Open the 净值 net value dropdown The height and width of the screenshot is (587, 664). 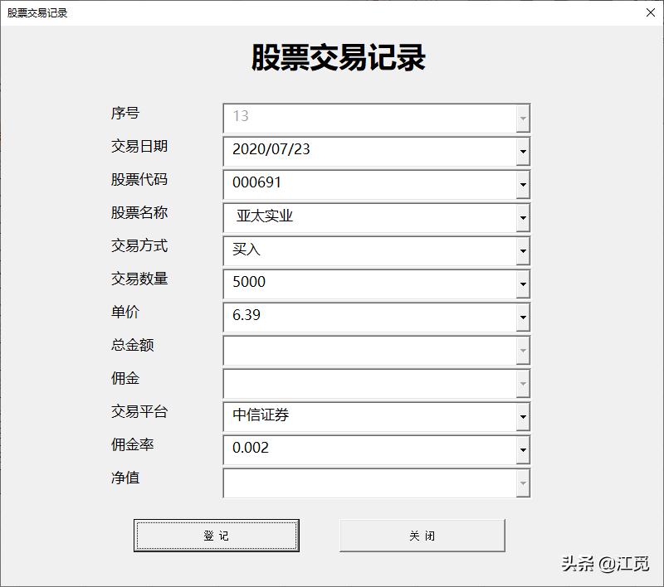point(523,483)
